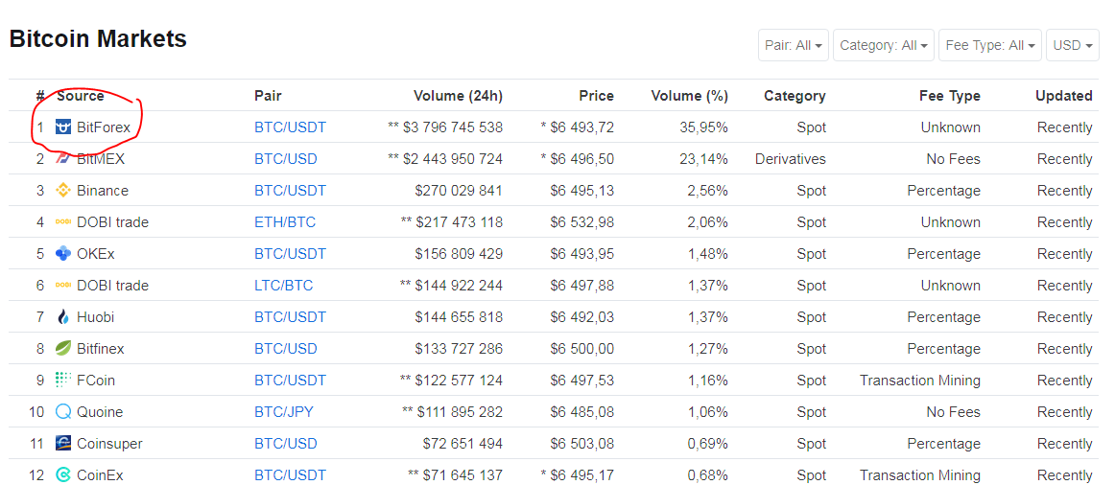This screenshot has width=1115, height=485.
Task: Sort by Volume (%) column header
Action: [689, 96]
